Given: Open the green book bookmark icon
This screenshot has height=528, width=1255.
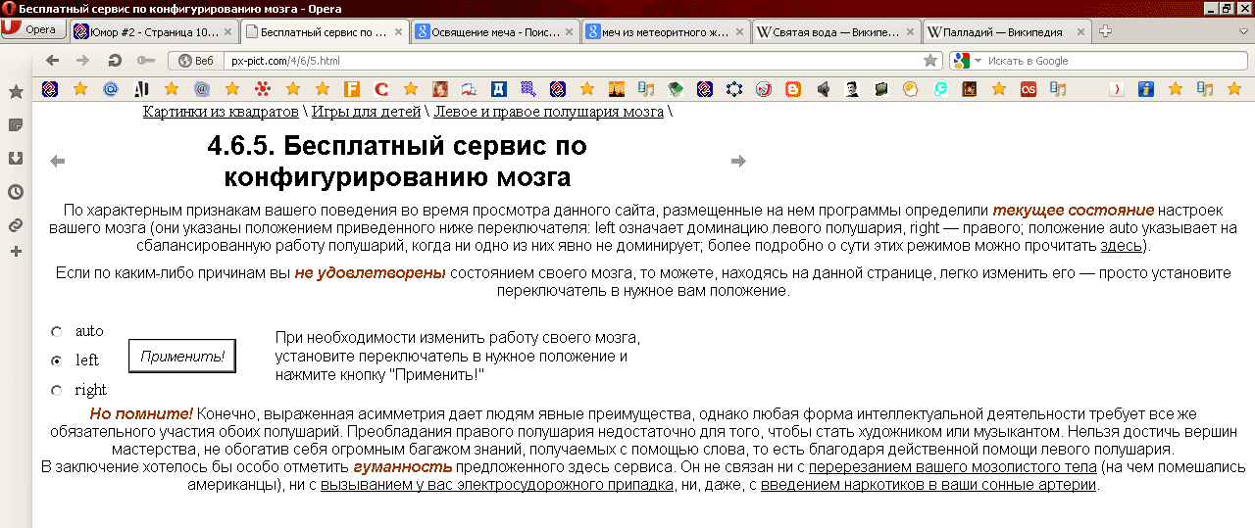Looking at the screenshot, I should [676, 89].
